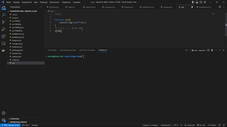Create a new terminal with plus icon

(x=186, y=50)
